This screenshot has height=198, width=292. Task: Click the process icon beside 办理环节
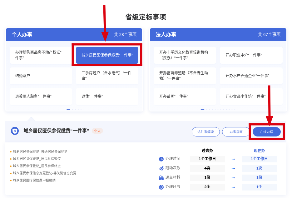click(161, 187)
